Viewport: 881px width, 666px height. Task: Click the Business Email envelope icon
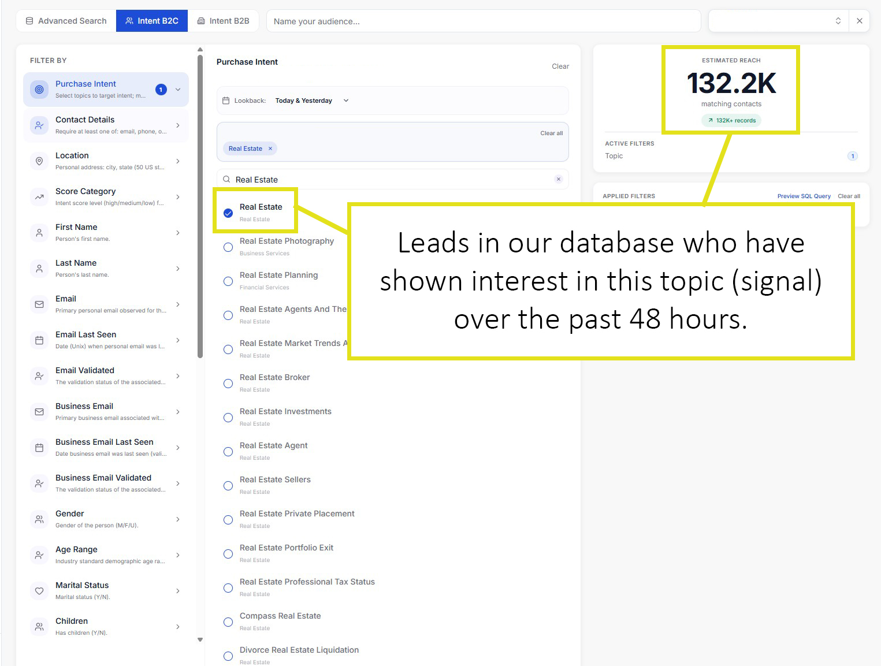pyautogui.click(x=39, y=412)
